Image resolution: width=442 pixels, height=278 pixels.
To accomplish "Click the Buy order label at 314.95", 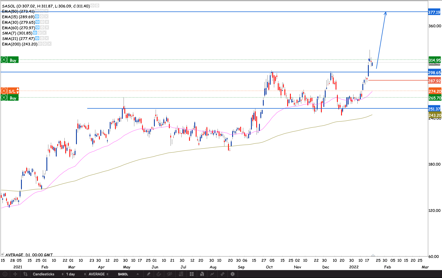I will pos(13,60).
